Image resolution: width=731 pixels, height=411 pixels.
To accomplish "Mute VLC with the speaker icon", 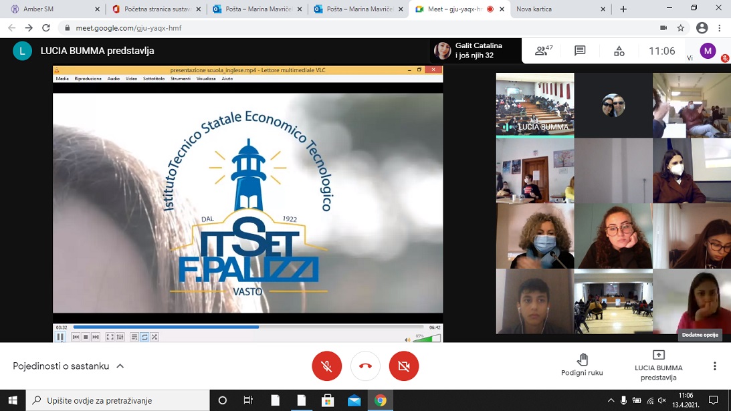I will click(x=408, y=339).
